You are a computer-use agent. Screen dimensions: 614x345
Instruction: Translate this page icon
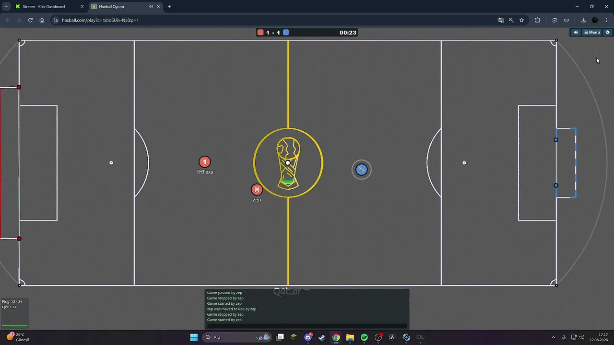pos(501,20)
